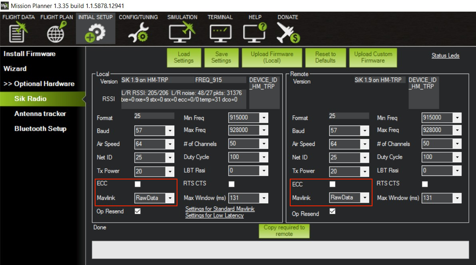Image resolution: width=476 pixels, height=265 pixels.
Task: Select the Initial Setup gear icon
Action: pyautogui.click(x=96, y=33)
